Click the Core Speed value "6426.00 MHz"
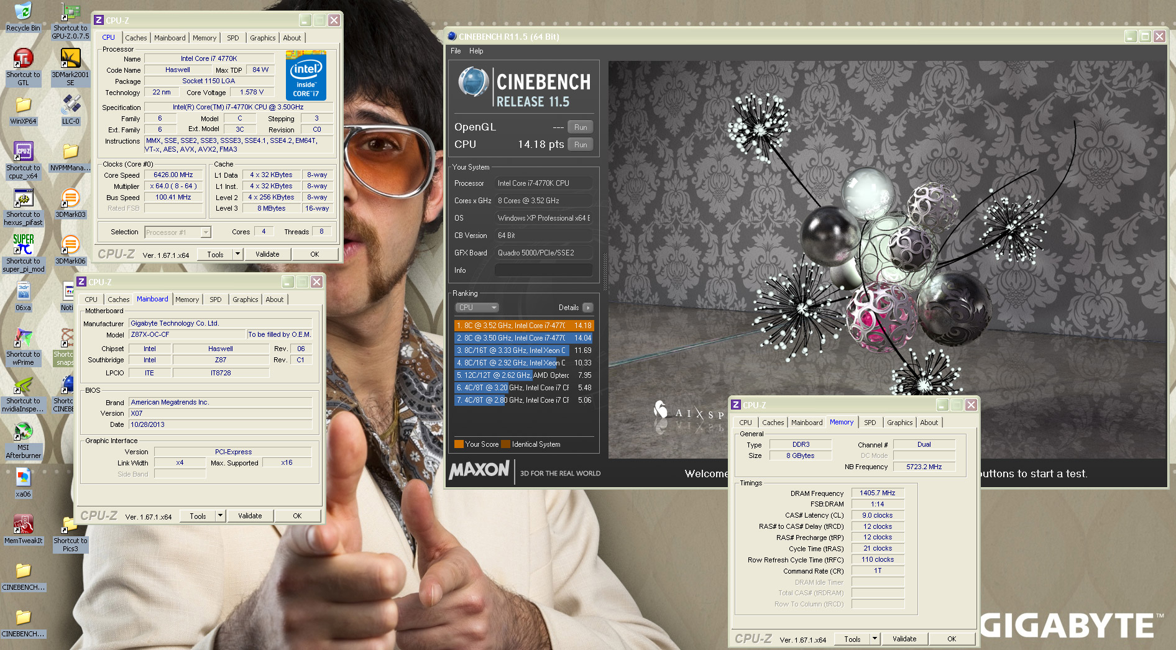The image size is (1176, 650). (173, 175)
